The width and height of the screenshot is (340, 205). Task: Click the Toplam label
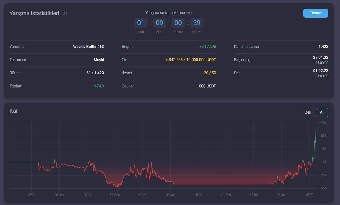(16, 86)
